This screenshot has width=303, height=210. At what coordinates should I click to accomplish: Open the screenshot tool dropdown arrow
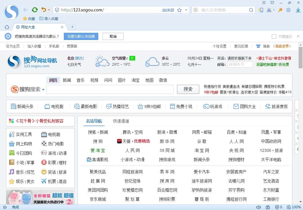pyautogui.click(x=274, y=10)
